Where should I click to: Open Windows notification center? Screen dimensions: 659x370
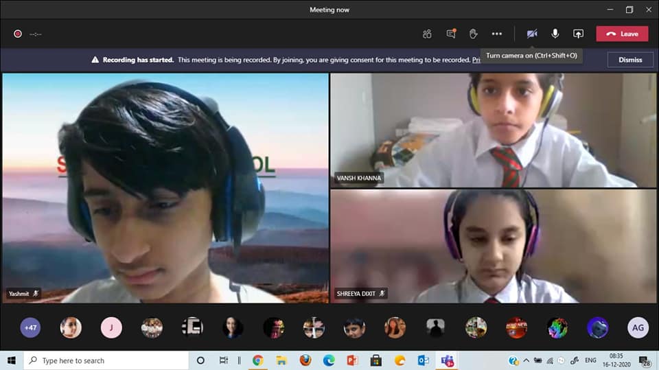click(x=645, y=361)
